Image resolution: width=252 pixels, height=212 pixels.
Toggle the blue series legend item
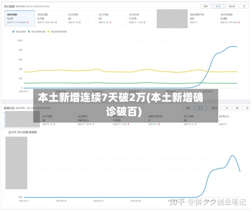[x=19, y=32]
